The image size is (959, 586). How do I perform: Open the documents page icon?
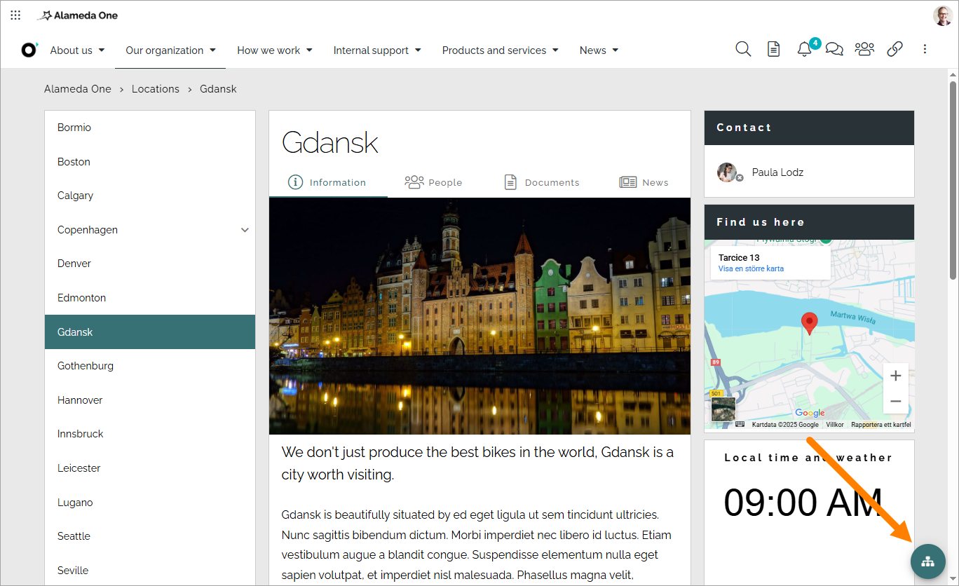point(773,49)
